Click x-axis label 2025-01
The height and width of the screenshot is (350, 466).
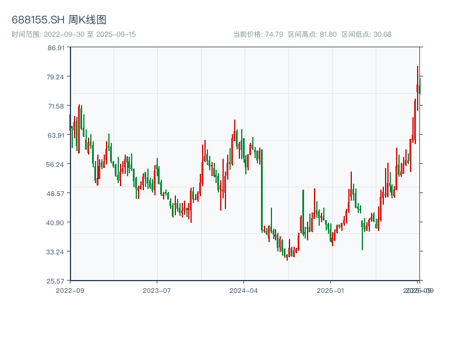pyautogui.click(x=330, y=290)
